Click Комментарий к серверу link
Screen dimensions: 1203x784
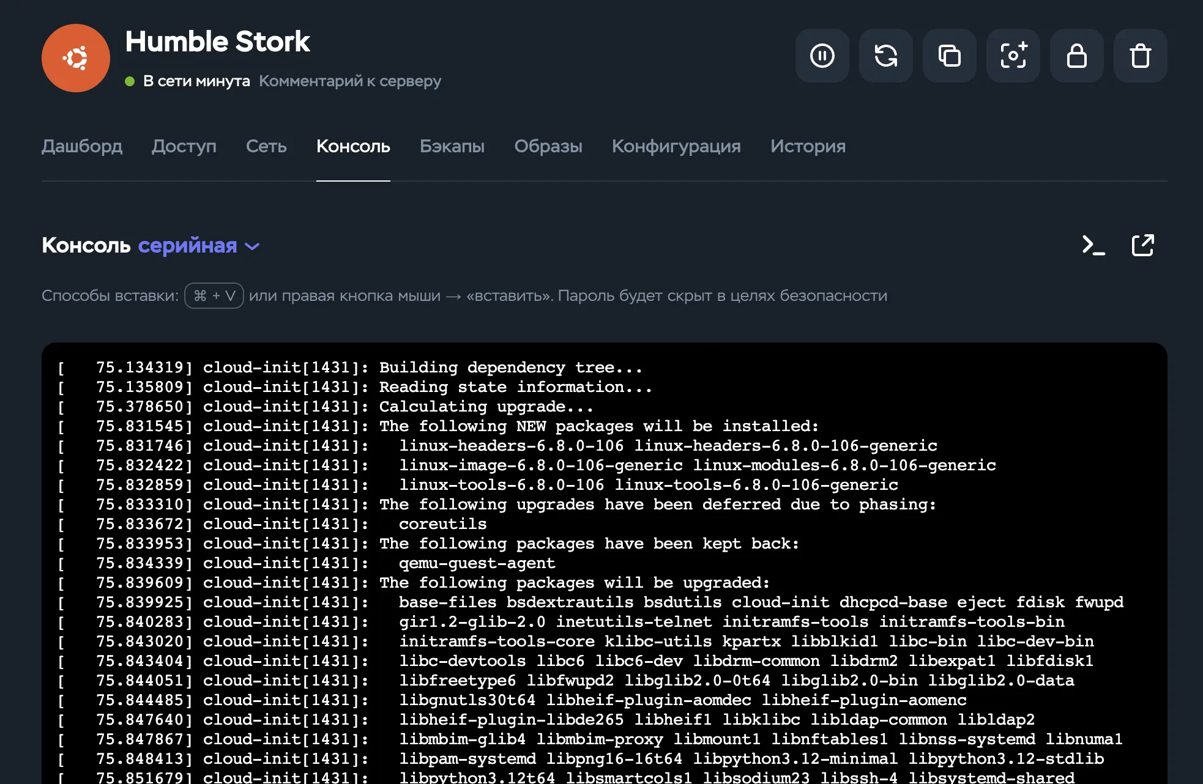[349, 81]
